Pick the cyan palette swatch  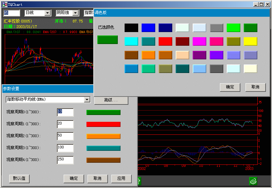click(x=131, y=41)
